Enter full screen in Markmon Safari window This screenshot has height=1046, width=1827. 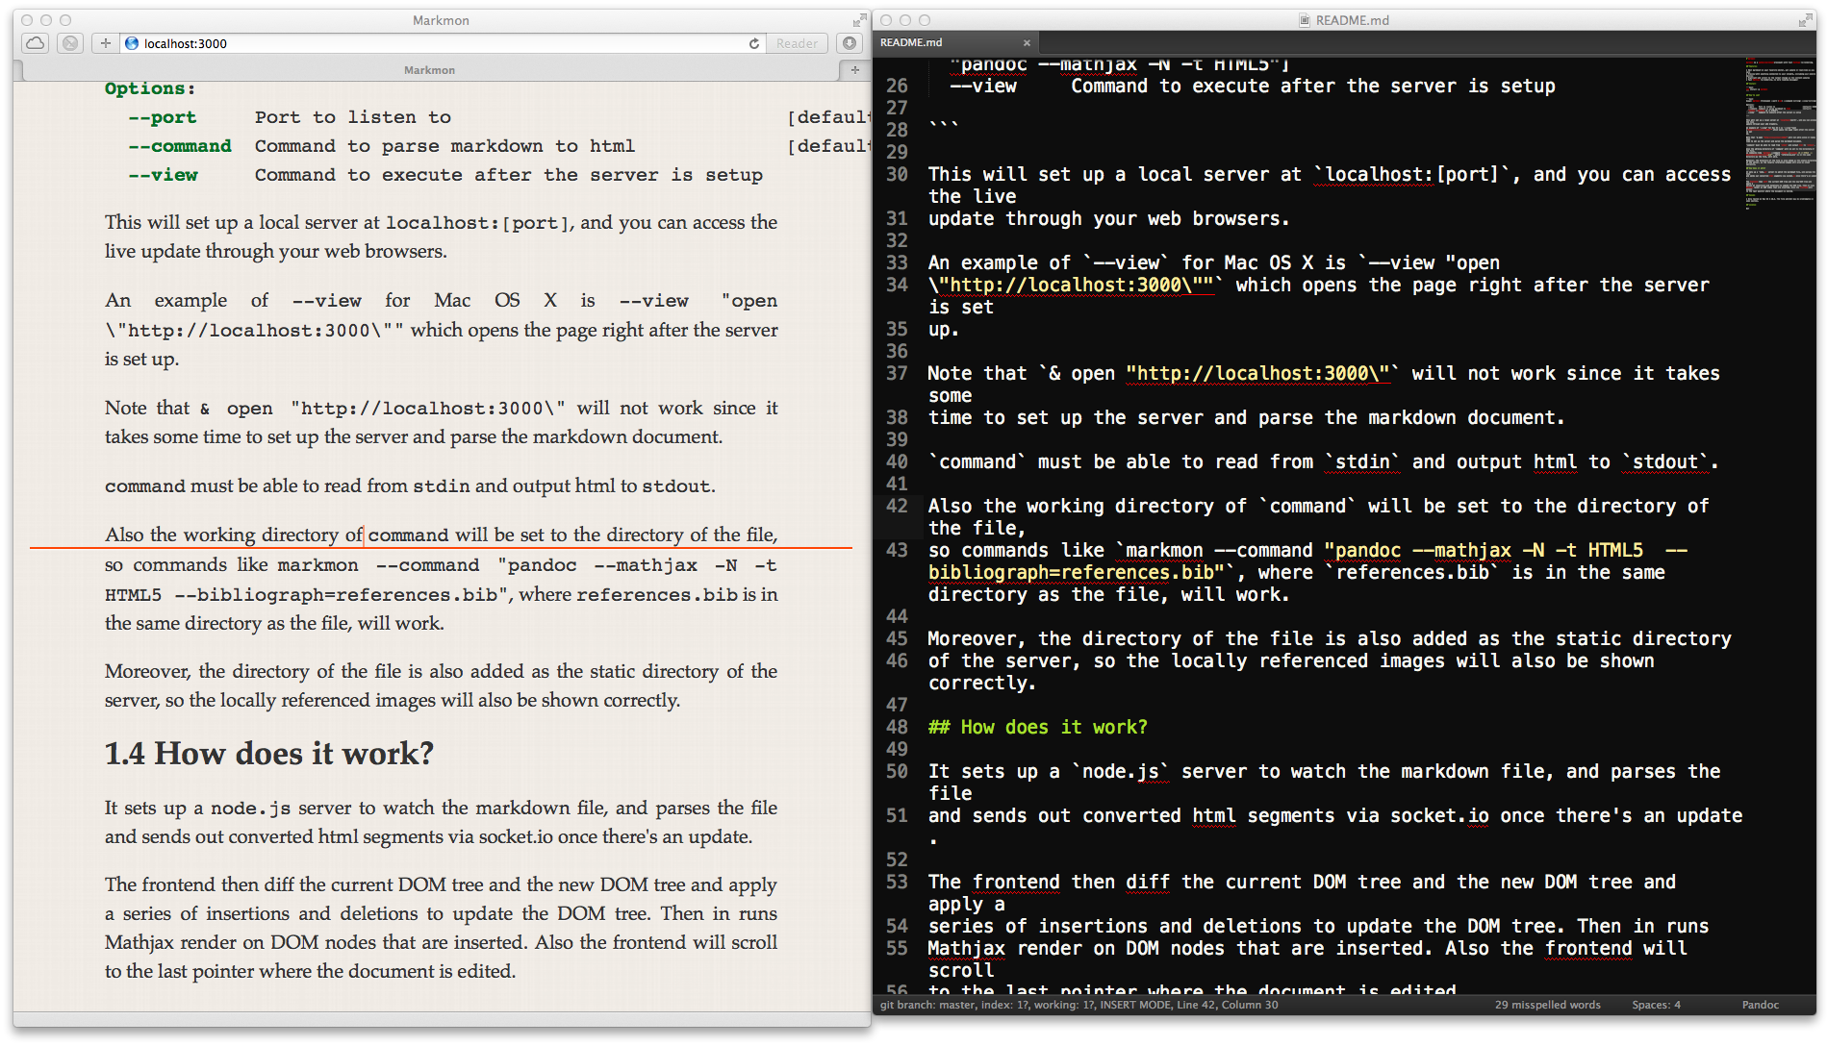click(859, 20)
